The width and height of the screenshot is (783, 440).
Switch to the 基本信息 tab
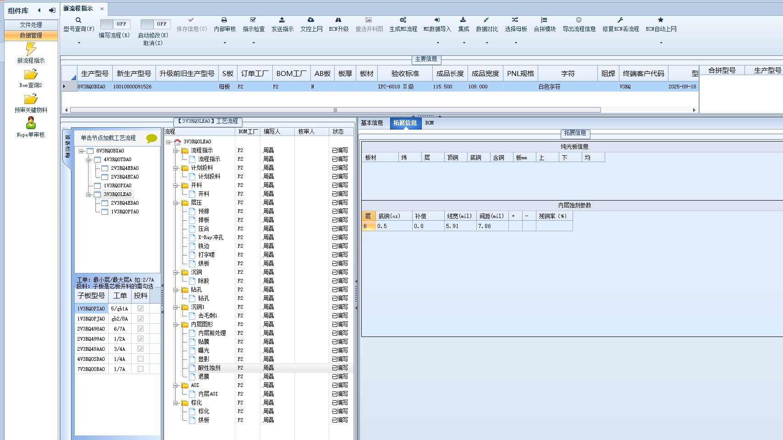[372, 123]
